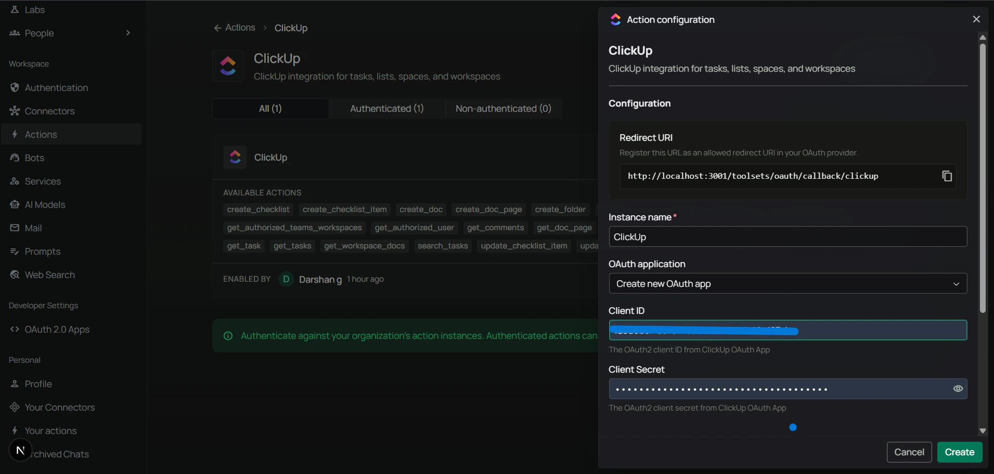The width and height of the screenshot is (994, 474).
Task: Switch to the Authenticated tab
Action: point(386,108)
